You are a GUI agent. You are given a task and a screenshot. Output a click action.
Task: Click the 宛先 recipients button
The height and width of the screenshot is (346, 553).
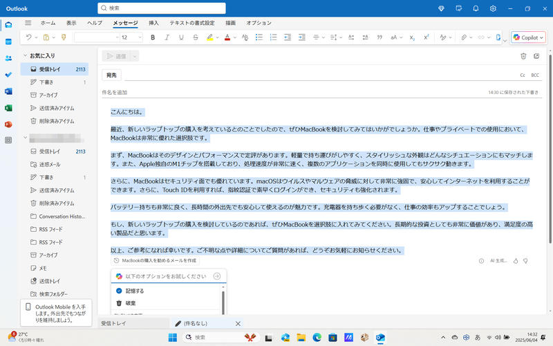pyautogui.click(x=111, y=75)
